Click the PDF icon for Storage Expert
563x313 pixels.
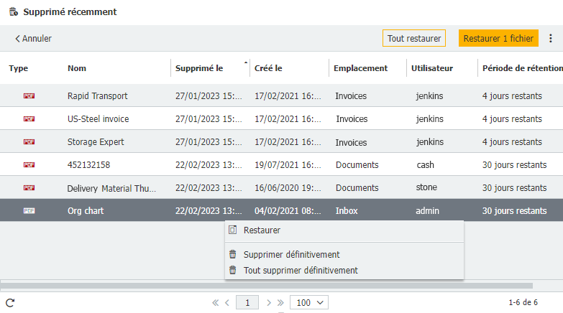[29, 141]
